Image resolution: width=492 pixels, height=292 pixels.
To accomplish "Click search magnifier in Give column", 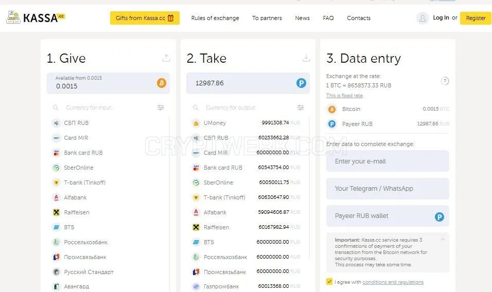I will click(56, 107).
